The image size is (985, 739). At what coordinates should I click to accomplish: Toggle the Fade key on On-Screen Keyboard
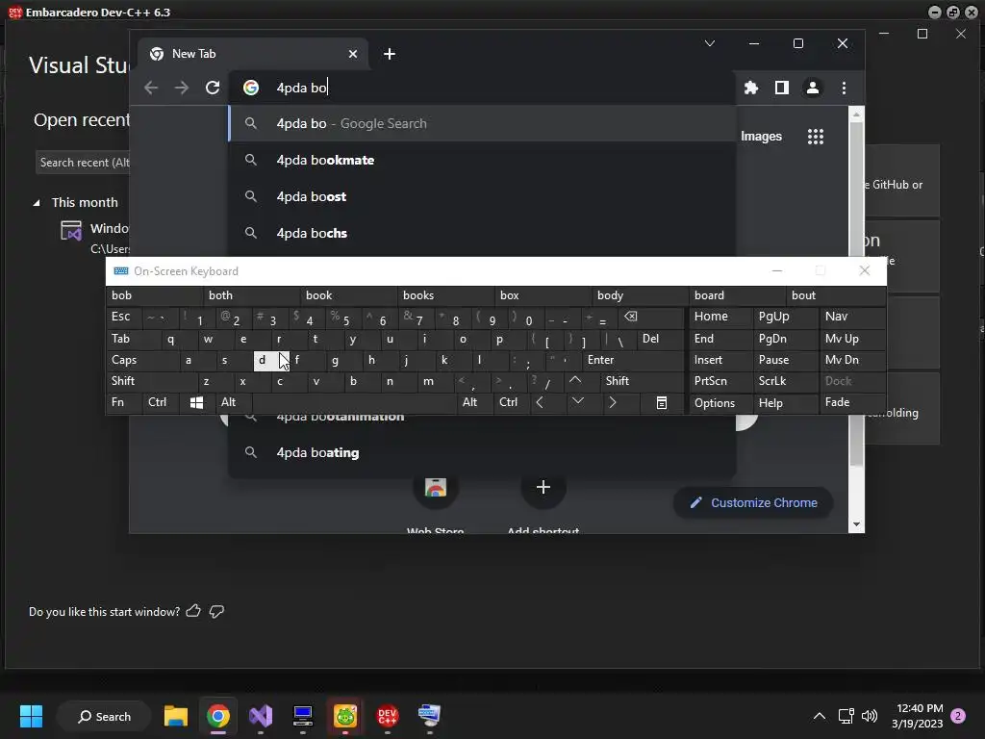tap(852, 403)
